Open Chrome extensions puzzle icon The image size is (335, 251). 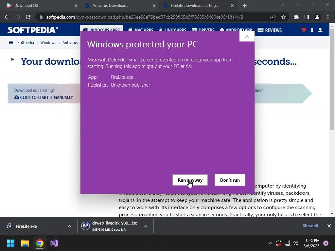pos(296,17)
